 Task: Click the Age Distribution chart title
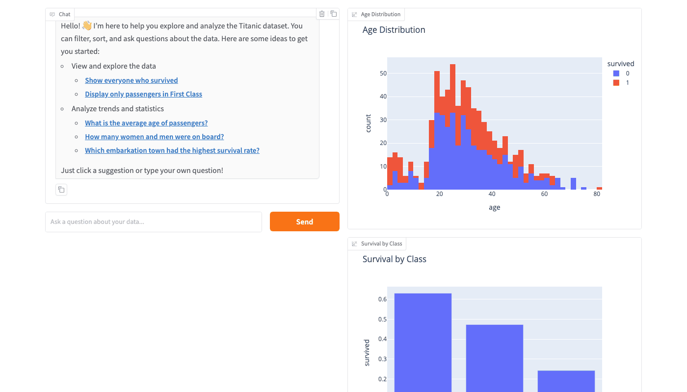click(394, 30)
